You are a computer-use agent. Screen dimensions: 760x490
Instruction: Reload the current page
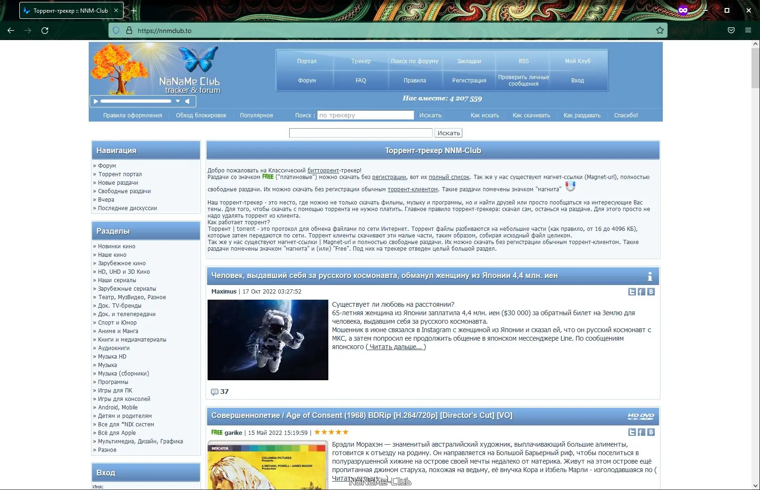coord(45,31)
